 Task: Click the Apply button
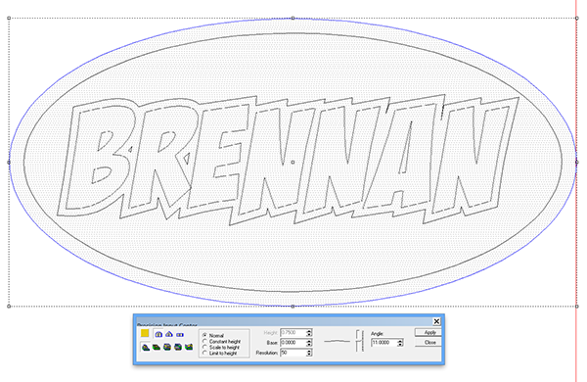(429, 332)
